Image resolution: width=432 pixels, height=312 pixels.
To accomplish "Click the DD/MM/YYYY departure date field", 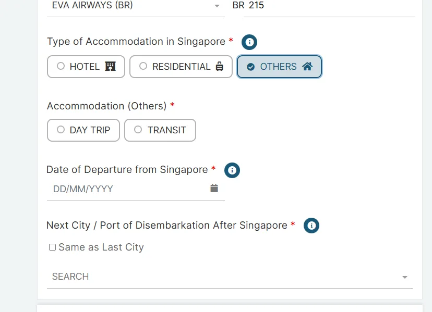I will (x=136, y=189).
